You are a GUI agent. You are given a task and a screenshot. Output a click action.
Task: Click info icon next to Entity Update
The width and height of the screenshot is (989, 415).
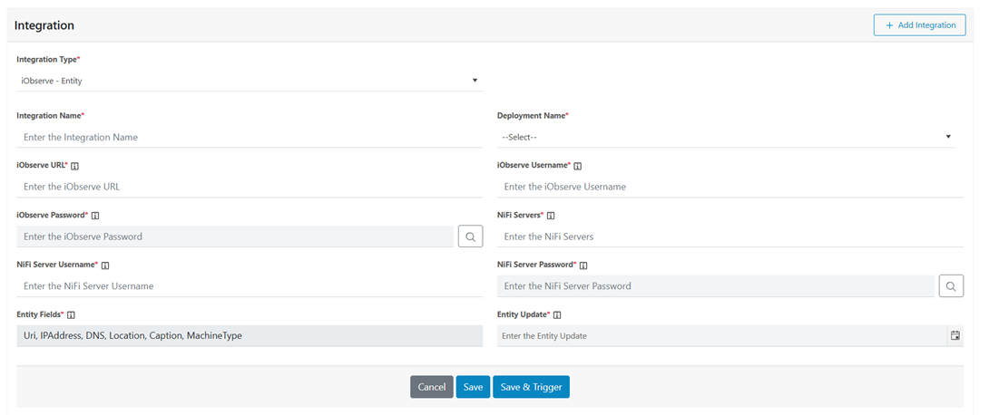[557, 315]
